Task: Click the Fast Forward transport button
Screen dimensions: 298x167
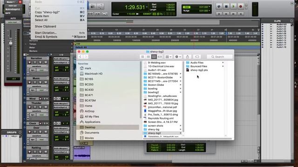Action: click(x=233, y=14)
